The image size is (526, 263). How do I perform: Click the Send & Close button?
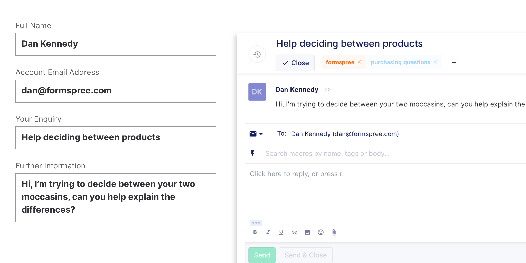(305, 255)
